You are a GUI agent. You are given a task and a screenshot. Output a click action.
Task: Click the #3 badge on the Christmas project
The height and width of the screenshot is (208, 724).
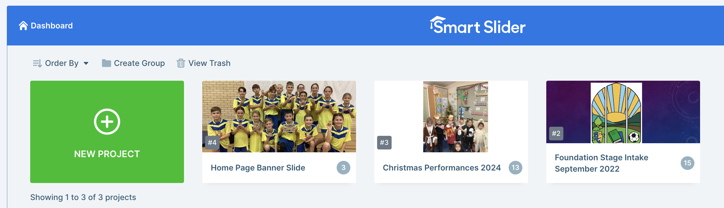[384, 142]
